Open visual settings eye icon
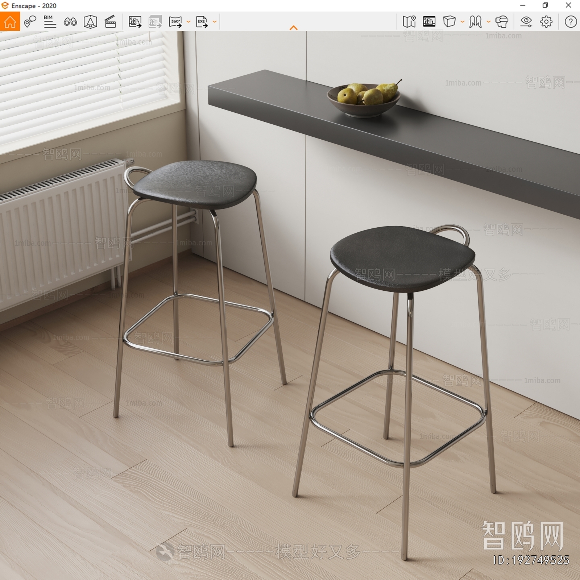580x580 pixels. pos(526,22)
